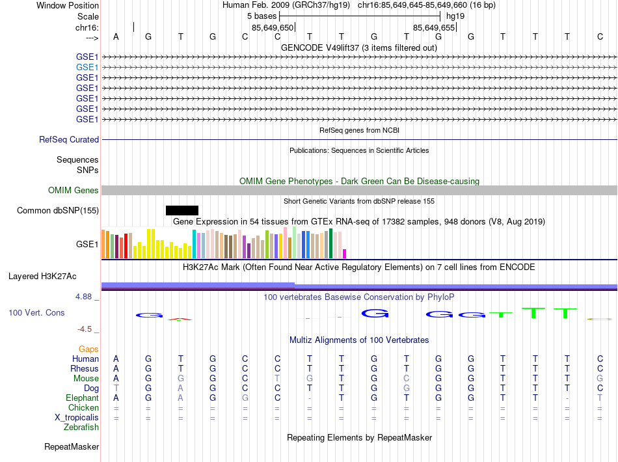Viewport: 618px width, 462px height.
Task: Click the OMIM Gene Phenotypes green title
Action: click(360, 182)
